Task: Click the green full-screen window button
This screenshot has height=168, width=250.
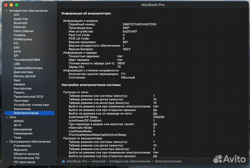Action: (17, 5)
